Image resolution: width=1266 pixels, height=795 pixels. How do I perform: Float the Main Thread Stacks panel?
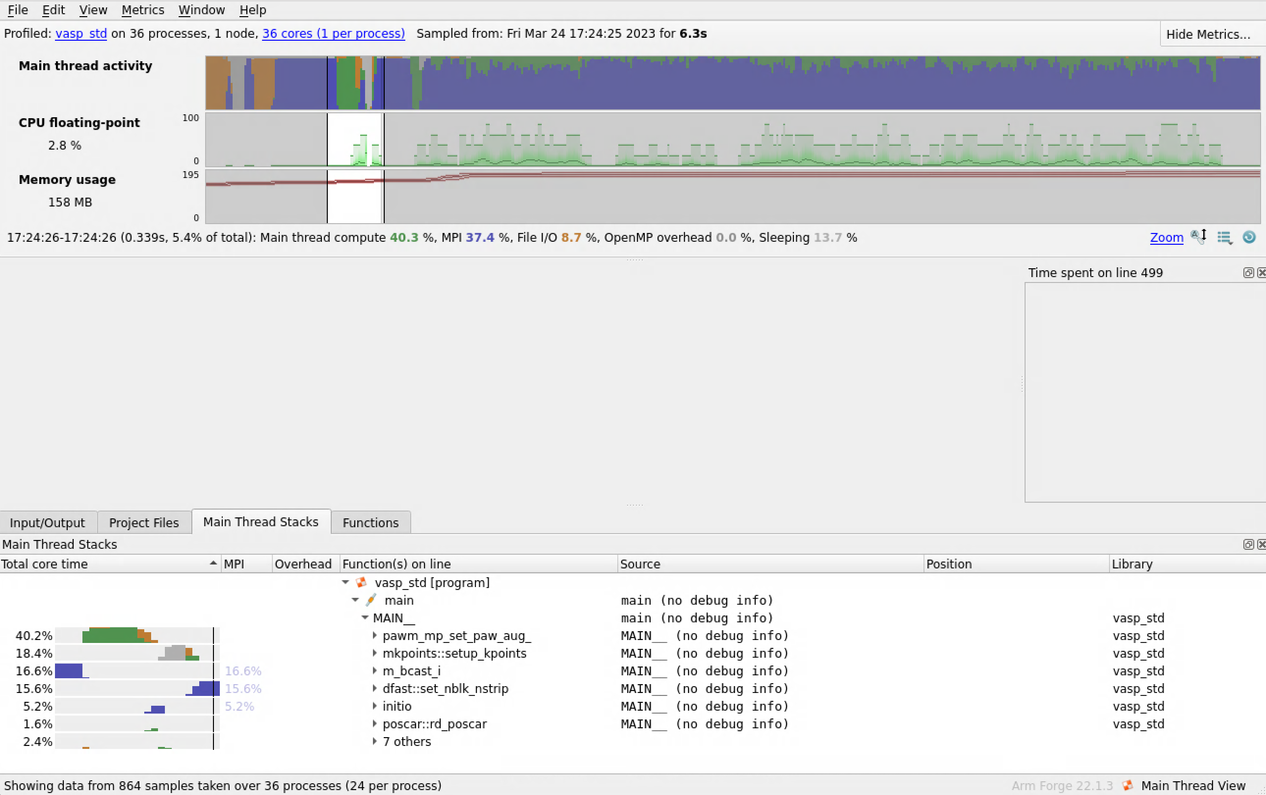[x=1248, y=544]
